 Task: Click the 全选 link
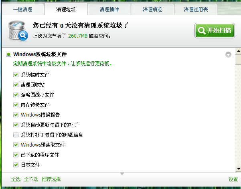[x=16, y=179]
